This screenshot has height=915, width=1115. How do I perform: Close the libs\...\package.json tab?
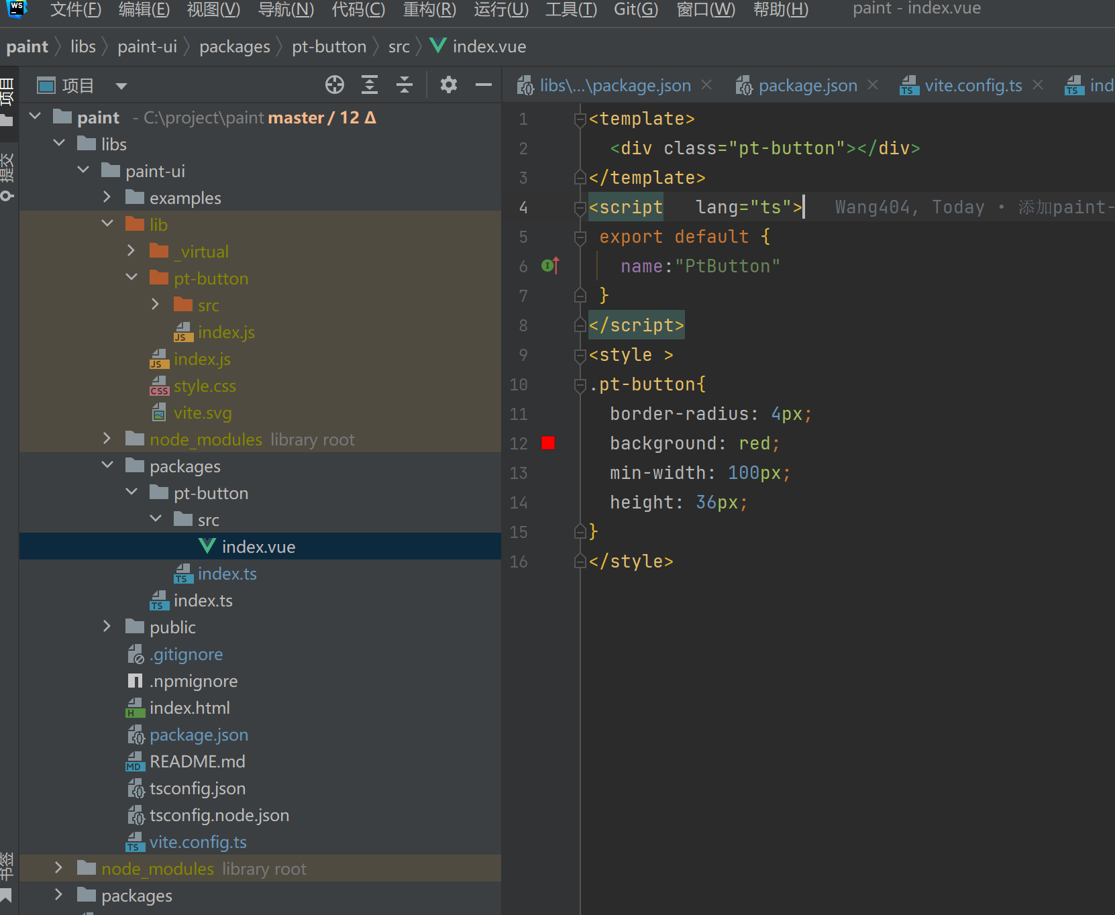tap(706, 85)
